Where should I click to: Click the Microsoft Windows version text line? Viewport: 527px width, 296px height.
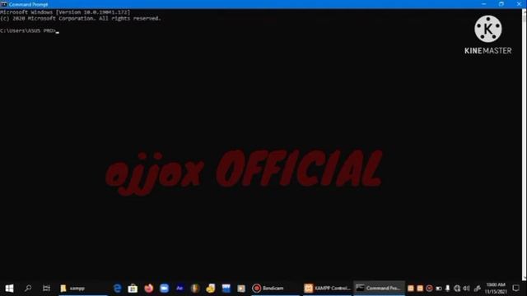(65, 12)
